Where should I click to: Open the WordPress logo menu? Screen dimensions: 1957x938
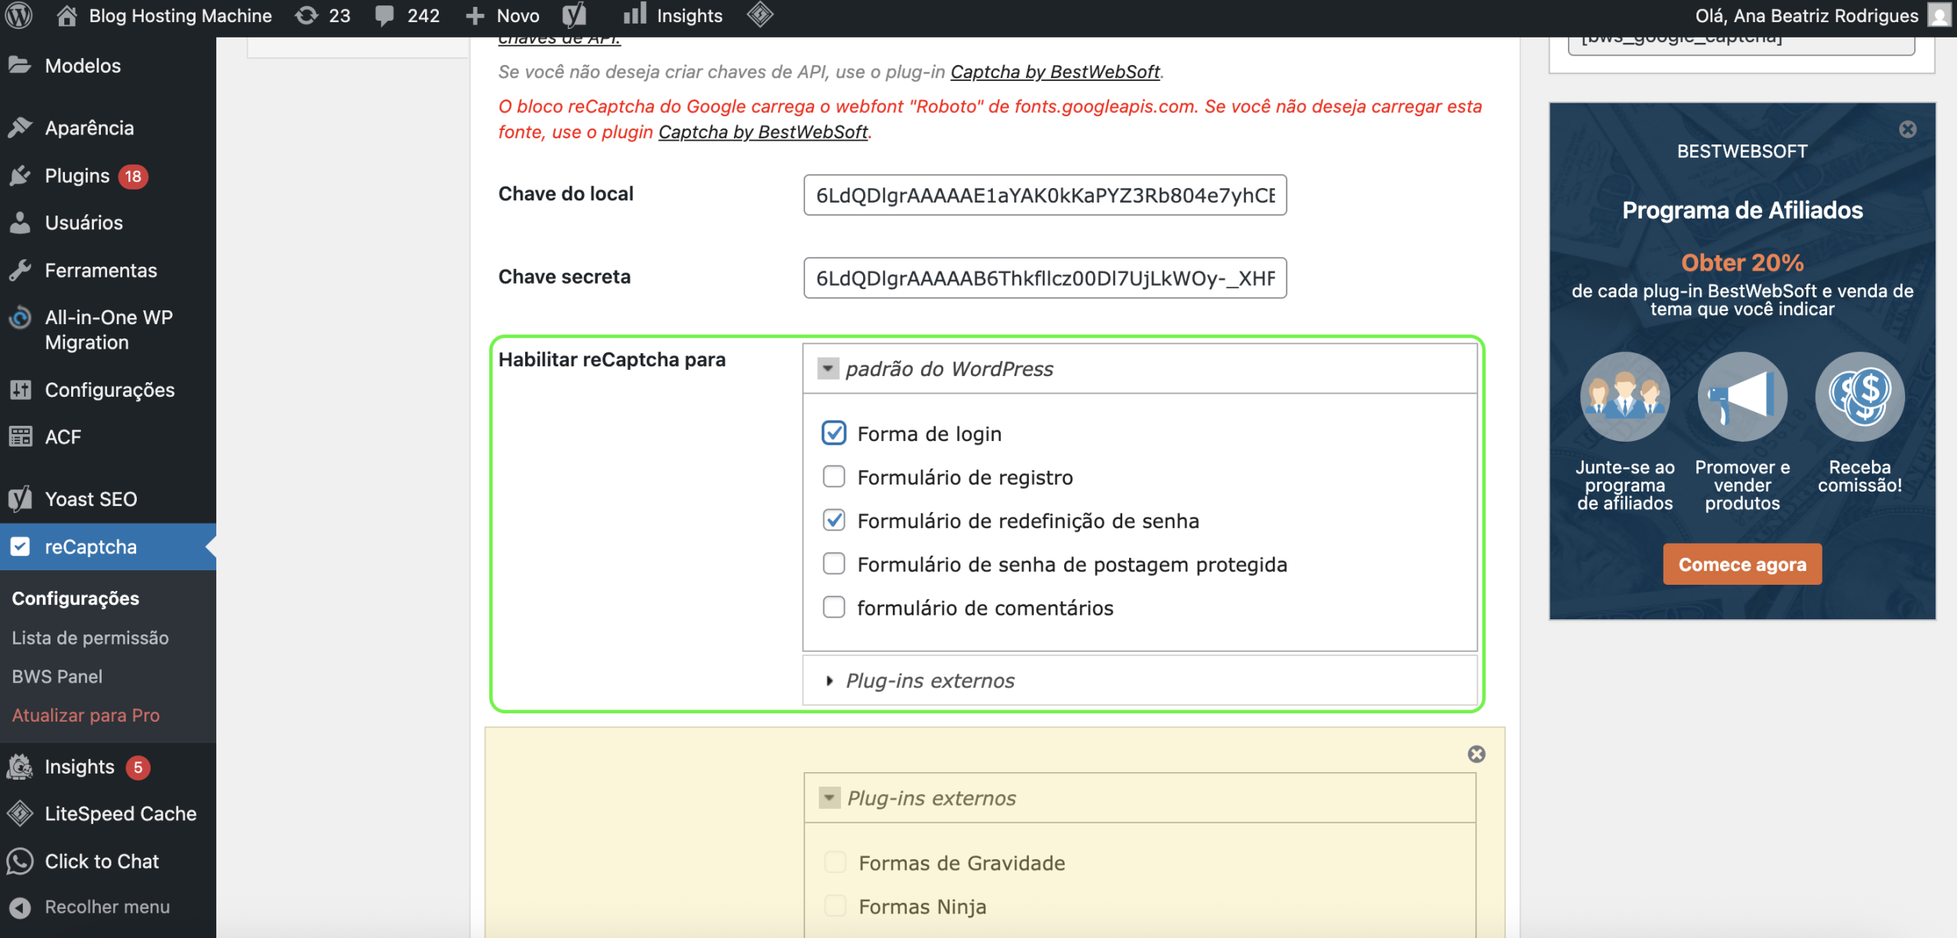point(18,15)
